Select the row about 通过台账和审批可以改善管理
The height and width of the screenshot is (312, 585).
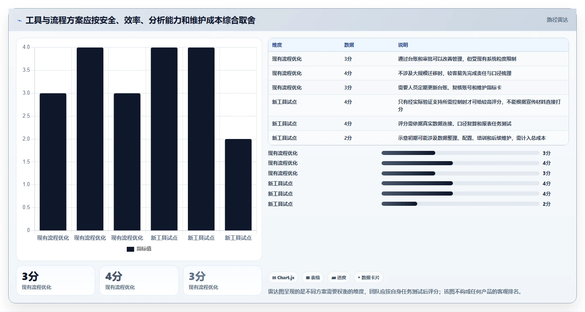point(418,59)
